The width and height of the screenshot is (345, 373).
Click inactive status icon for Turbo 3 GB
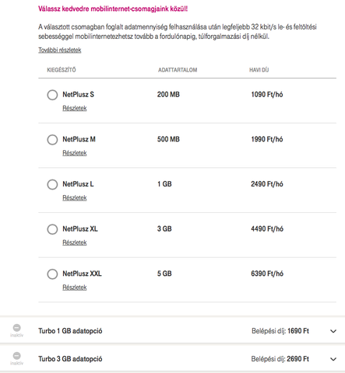click(17, 356)
